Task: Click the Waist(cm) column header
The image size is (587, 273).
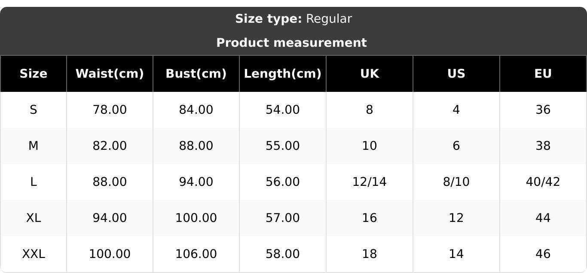Action: 110,74
